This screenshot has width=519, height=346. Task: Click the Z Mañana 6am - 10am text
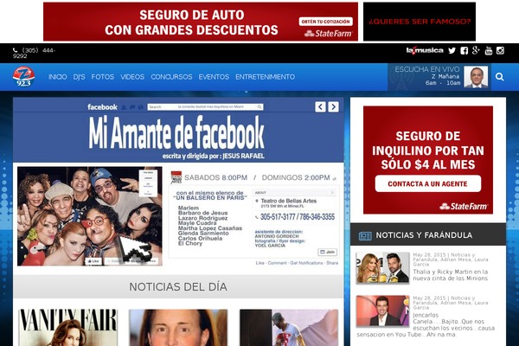443,80
